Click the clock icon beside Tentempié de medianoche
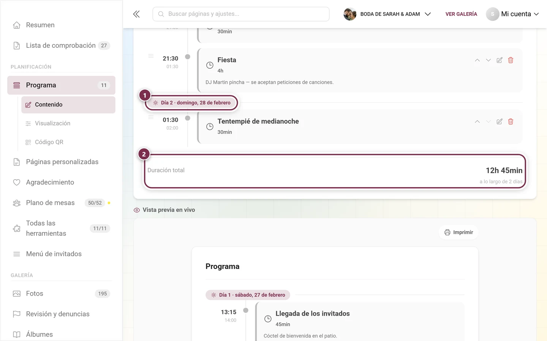The width and height of the screenshot is (547, 341). tap(210, 127)
